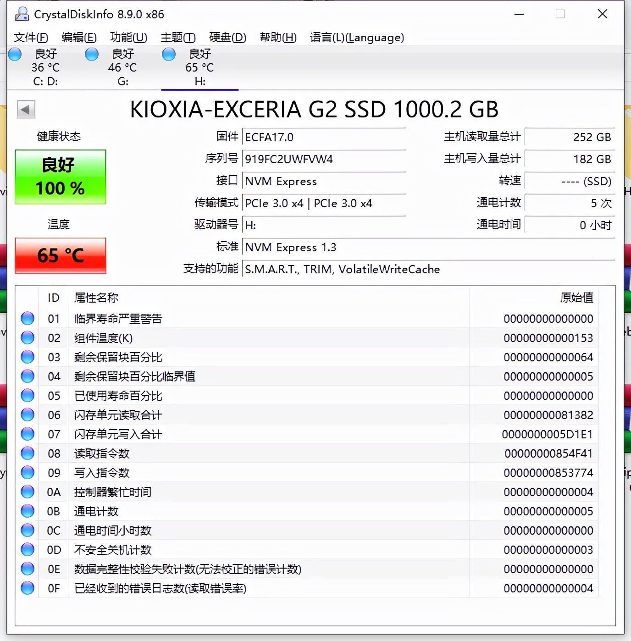Open the 文件(F) file menu

(x=30, y=38)
